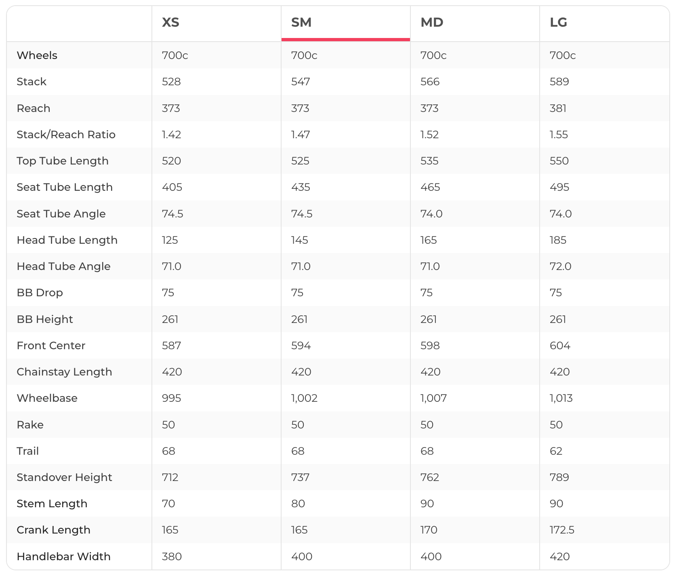
Task: Click the LG crank length value 172.5
Action: (562, 530)
